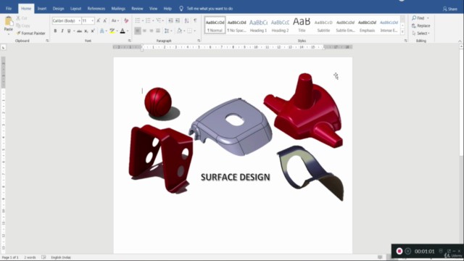This screenshot has width=464, height=261.
Task: Open the font name dropdown
Action: [79, 21]
